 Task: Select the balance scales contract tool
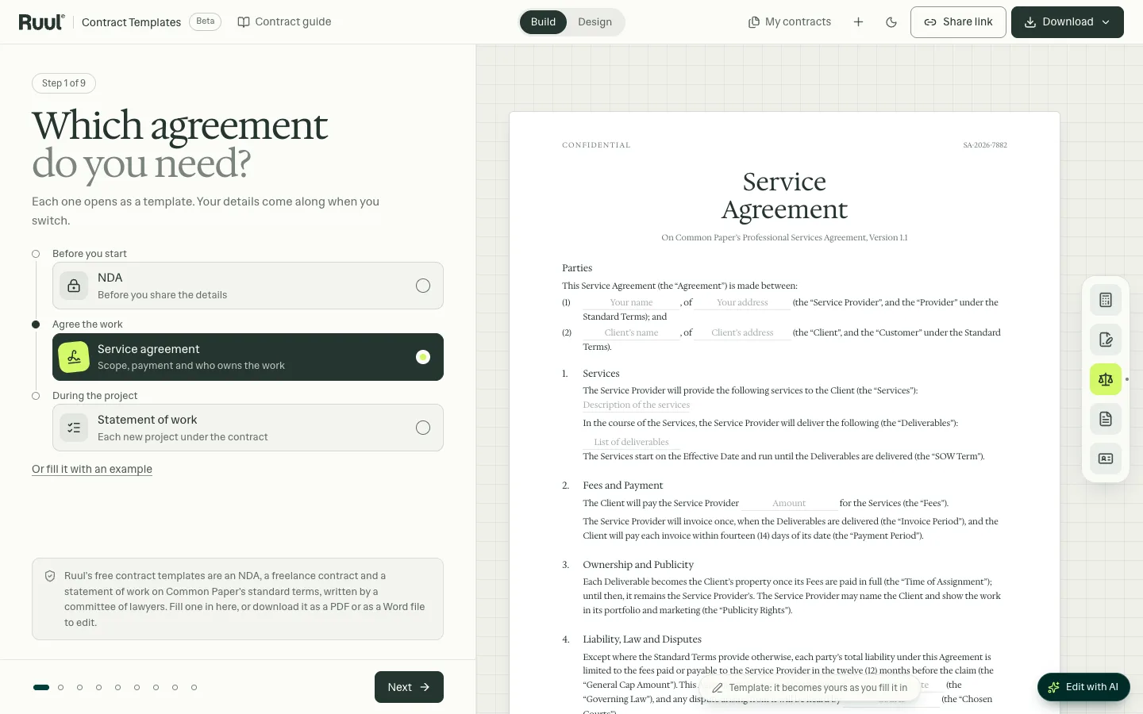1106,379
